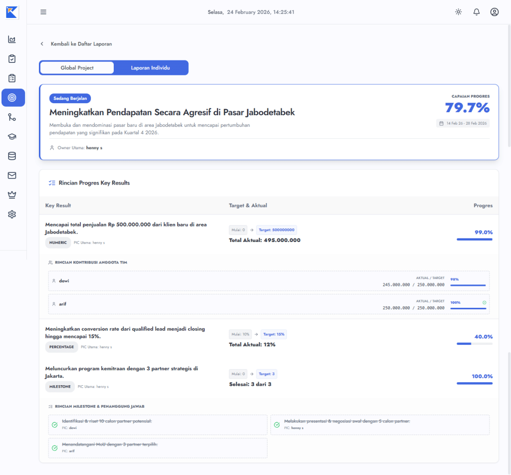
Task: Open the notifications bell
Action: (x=477, y=12)
